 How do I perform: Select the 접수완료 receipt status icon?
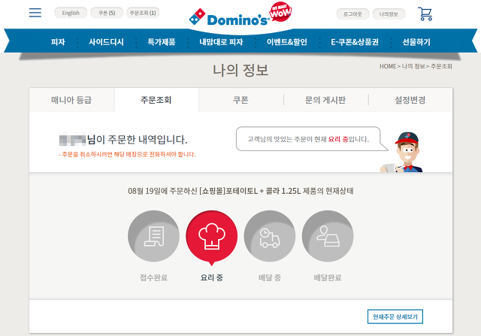[153, 236]
